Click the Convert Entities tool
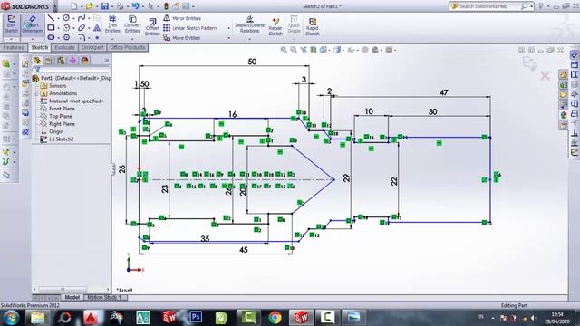 pos(132,24)
